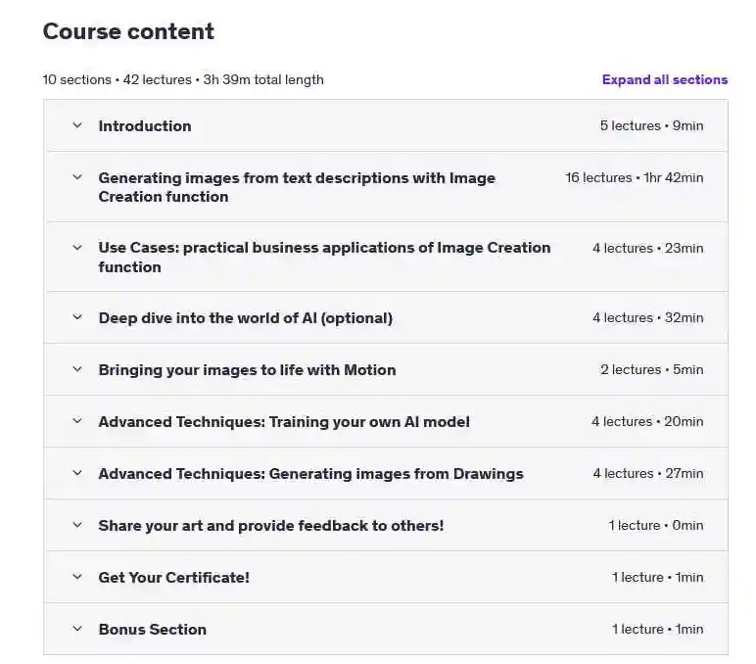Click the 16 lectures 1hr 42min label
This screenshot has height=664, width=756.
[x=634, y=178]
